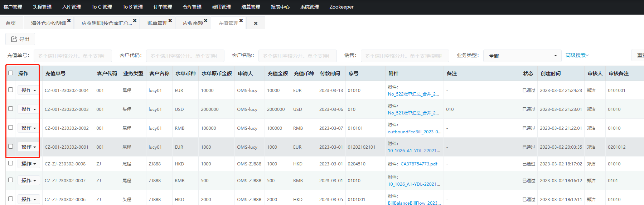Click the 客户代码 search input
The height and width of the screenshot is (205, 644).
[x=185, y=56]
